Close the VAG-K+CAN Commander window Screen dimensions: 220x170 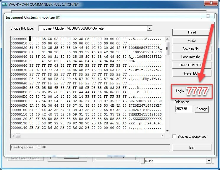[x=211, y=3]
